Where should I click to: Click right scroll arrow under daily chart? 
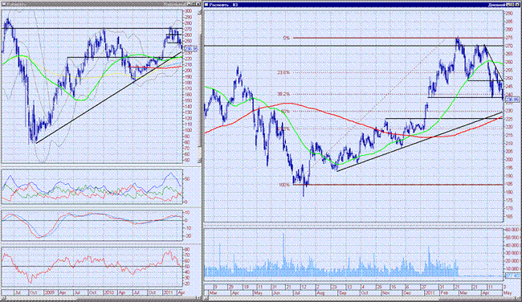pos(517,298)
